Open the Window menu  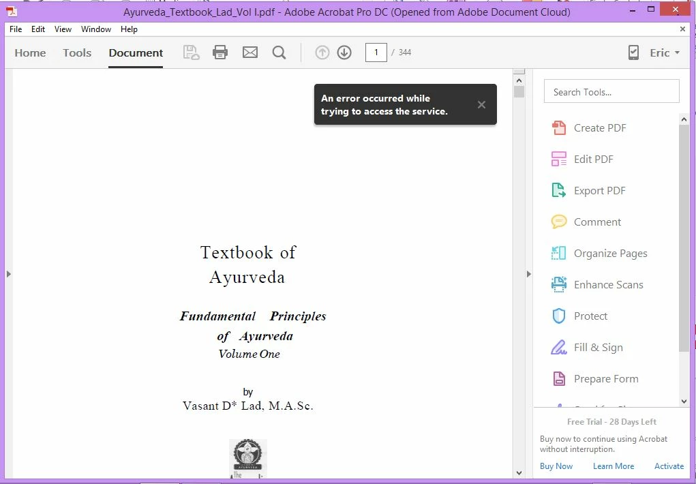pyautogui.click(x=96, y=29)
